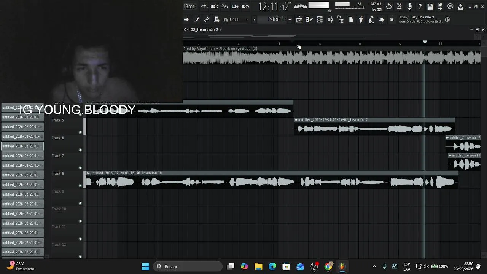Mute Track 5 with its green dot
The width and height of the screenshot is (487, 274).
pyautogui.click(x=80, y=132)
